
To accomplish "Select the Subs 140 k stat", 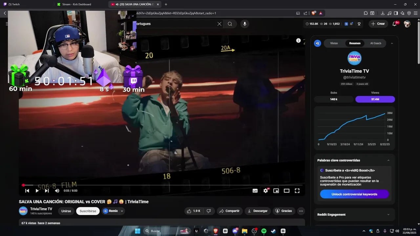I will click(334, 99).
